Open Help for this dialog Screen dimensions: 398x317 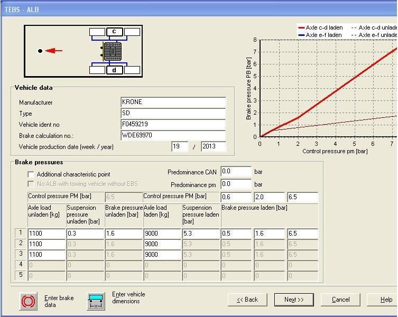pos(383,300)
